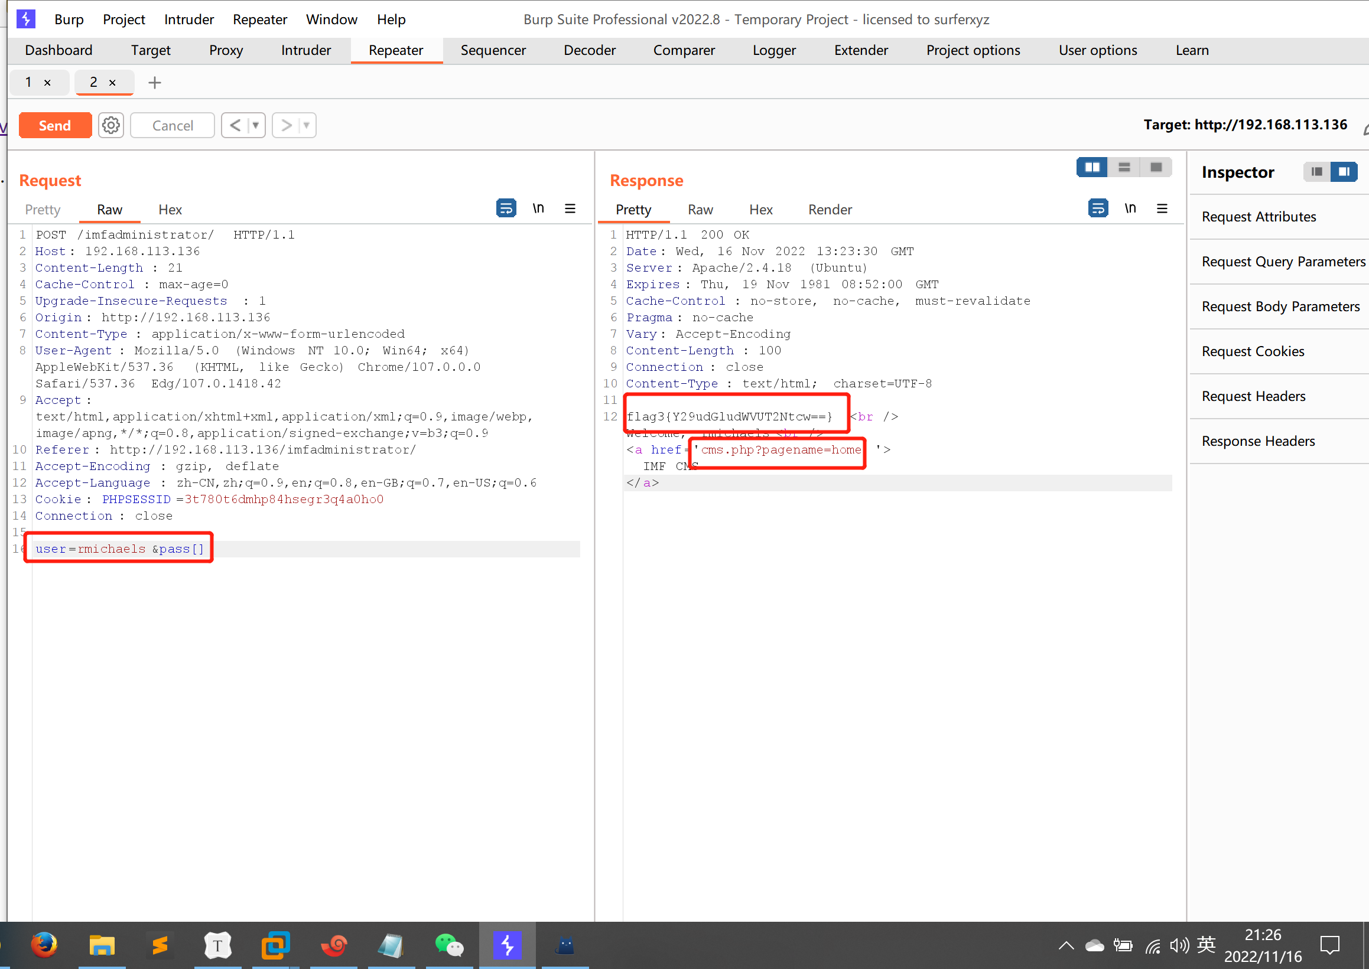The width and height of the screenshot is (1369, 969).
Task: Toggle non-printable characters in Request panel
Action: tap(538, 208)
